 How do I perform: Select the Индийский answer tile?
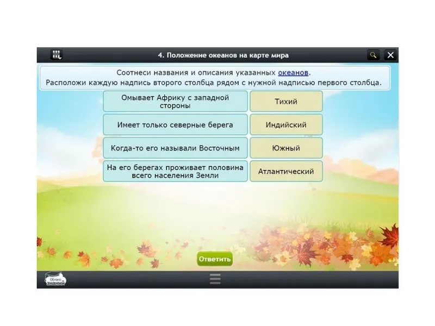click(x=286, y=125)
